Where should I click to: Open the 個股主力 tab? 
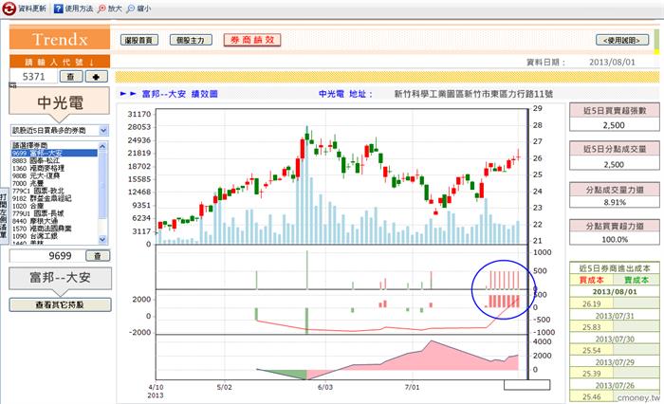[x=191, y=40]
